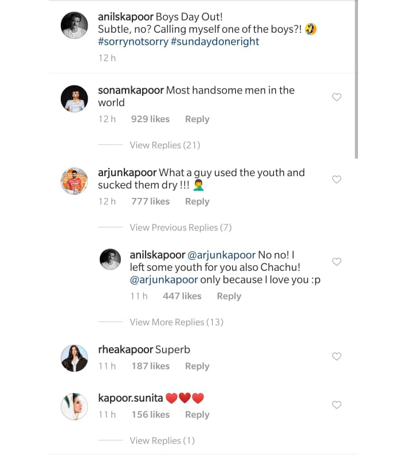Open the #sundaydoneright hashtag
The image size is (401, 459).
click(215, 42)
